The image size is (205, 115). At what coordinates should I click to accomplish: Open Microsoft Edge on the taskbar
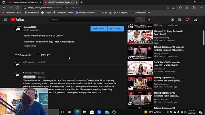(77, 112)
